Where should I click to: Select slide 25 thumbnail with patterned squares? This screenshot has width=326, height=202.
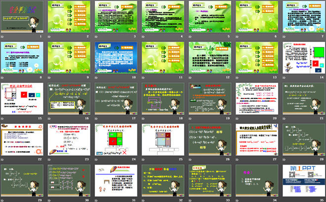(163, 139)
